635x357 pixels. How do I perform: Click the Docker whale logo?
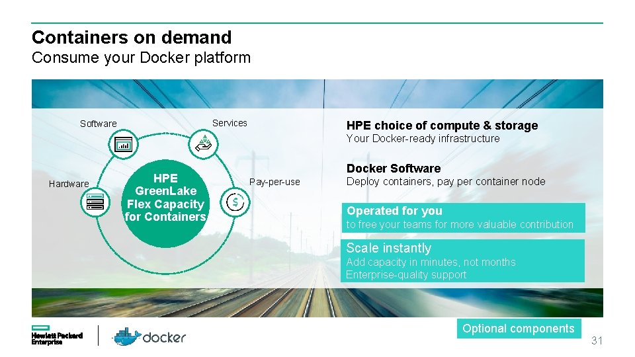pyautogui.click(x=126, y=337)
